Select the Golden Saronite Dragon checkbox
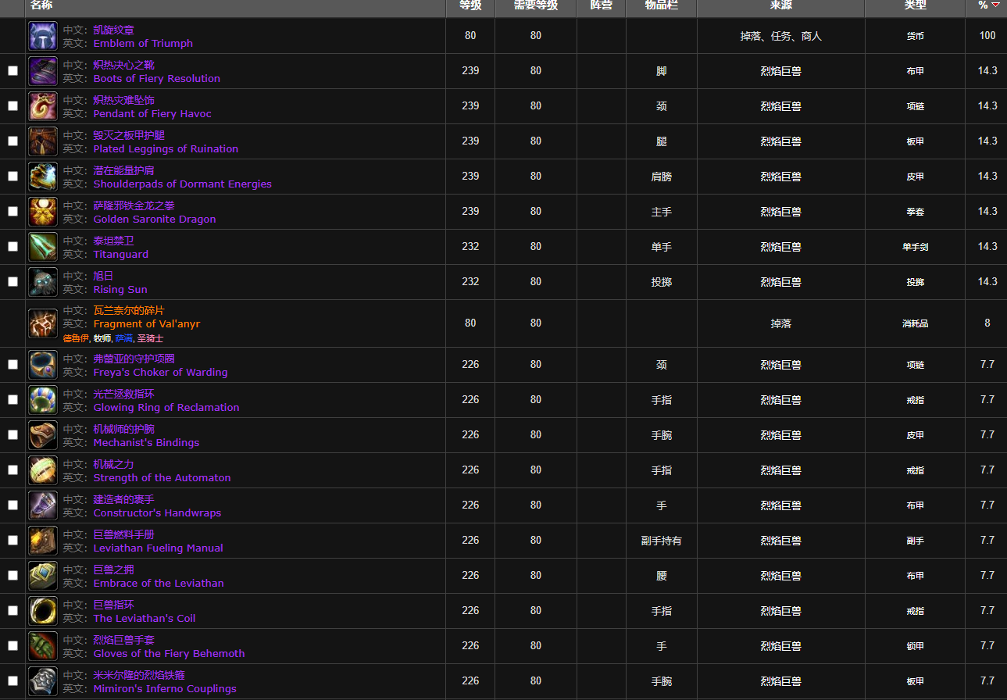 point(12,212)
